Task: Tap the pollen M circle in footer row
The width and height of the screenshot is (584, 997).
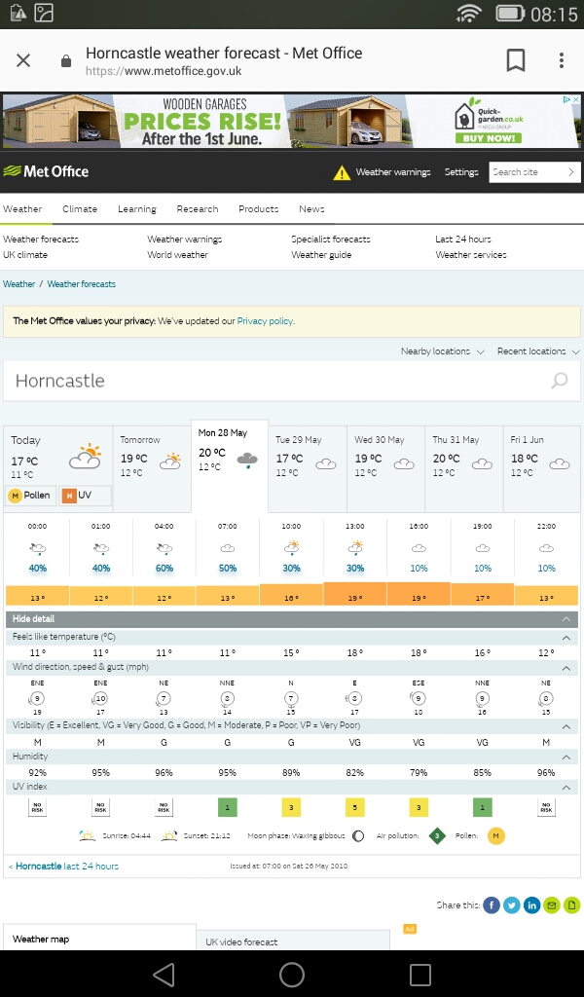Action: 496,835
